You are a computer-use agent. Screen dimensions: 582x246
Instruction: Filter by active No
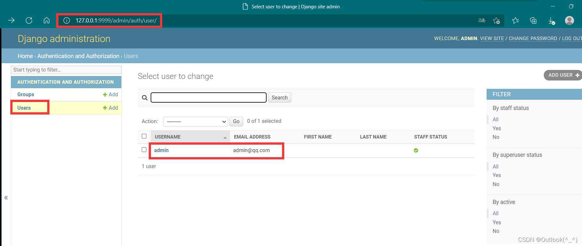[496, 231]
